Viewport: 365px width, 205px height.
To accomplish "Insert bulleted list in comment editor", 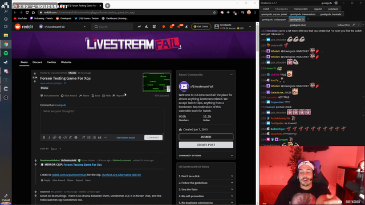I will click(x=89, y=138).
